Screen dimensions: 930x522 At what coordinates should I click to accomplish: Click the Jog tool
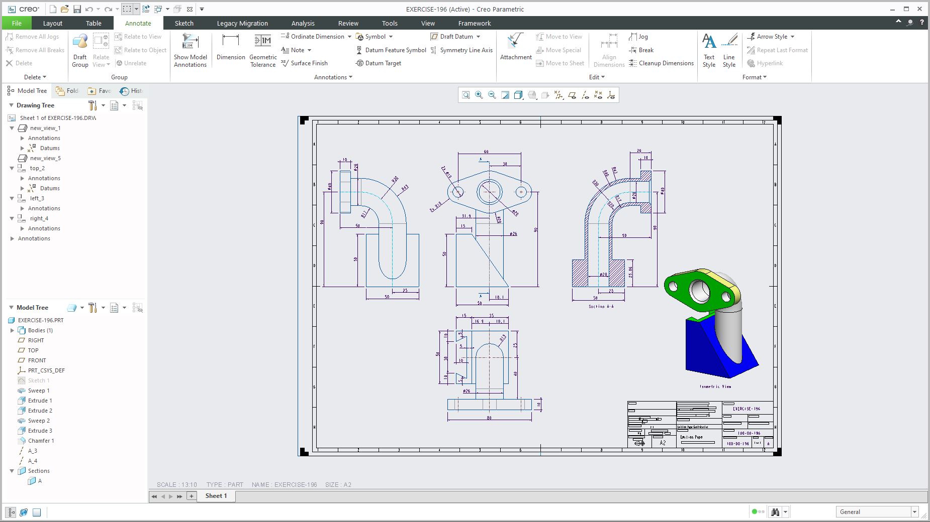638,37
